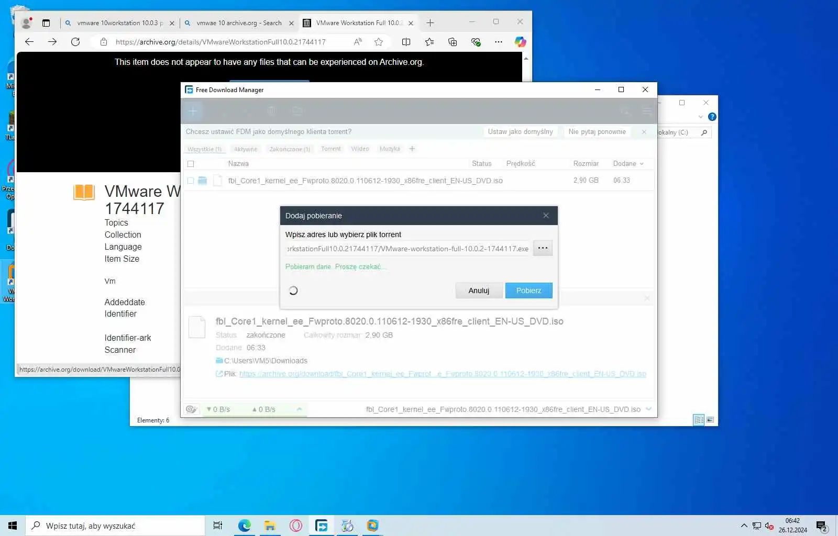Select the Aktywne tab in FDM
Image resolution: width=838 pixels, height=536 pixels.
click(x=246, y=149)
